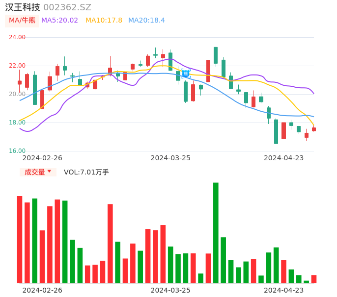This screenshot has width=337, height=297.
Task: Click the 16.00 price axis label
Action: [x=17, y=151]
